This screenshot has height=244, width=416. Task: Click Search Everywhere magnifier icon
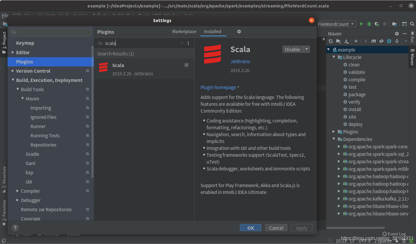point(412,24)
